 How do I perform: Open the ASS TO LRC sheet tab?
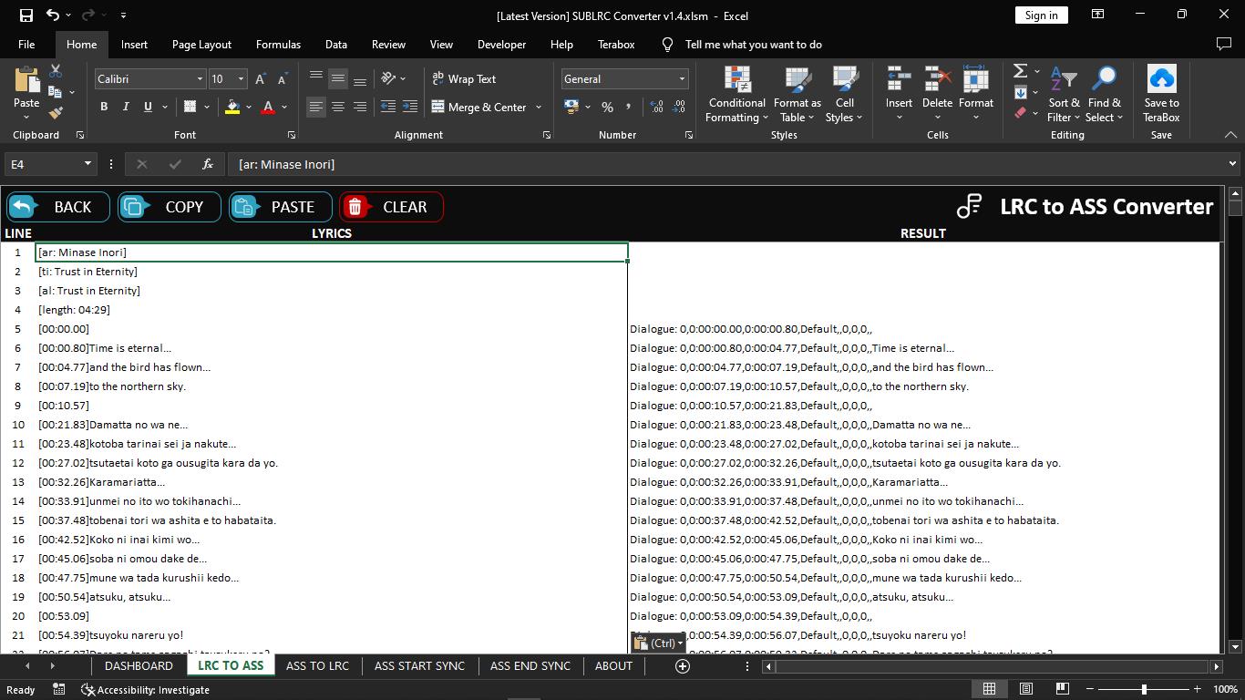[x=317, y=666]
